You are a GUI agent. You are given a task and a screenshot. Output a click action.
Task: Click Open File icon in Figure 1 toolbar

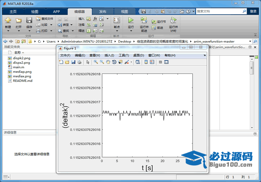point(67,62)
